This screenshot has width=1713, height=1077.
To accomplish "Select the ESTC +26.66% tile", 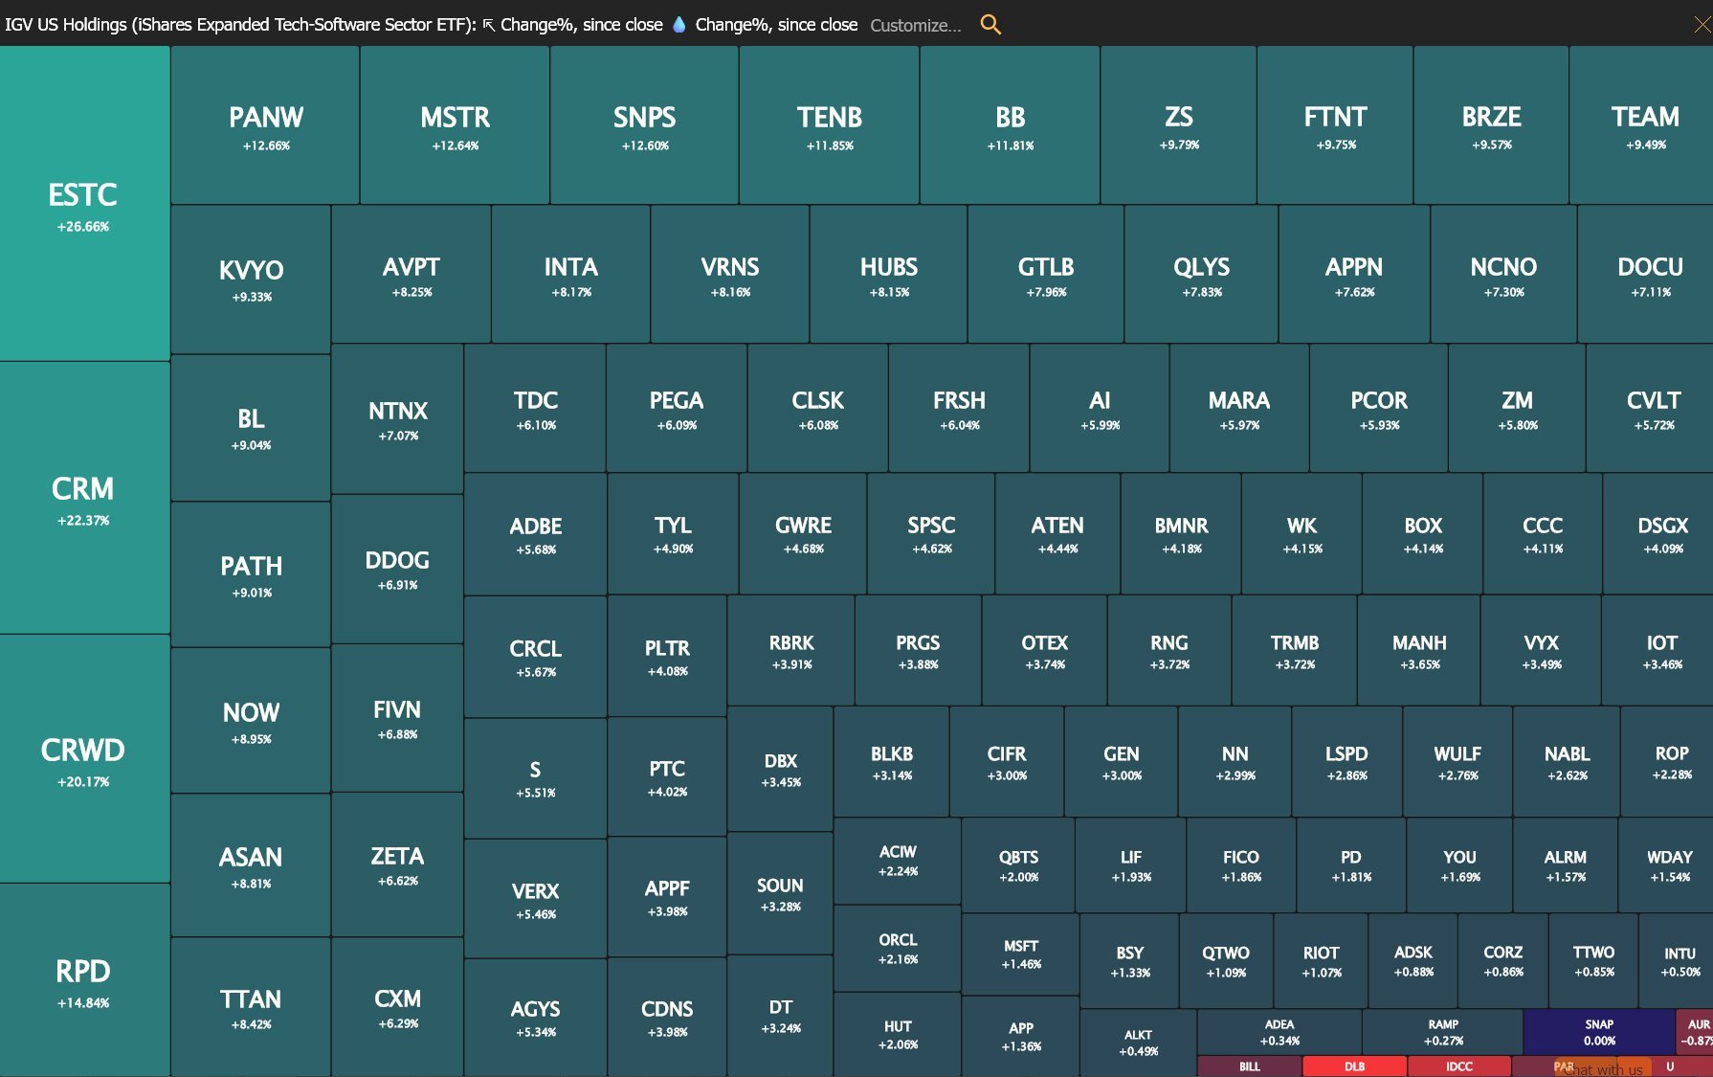I will tap(84, 204).
